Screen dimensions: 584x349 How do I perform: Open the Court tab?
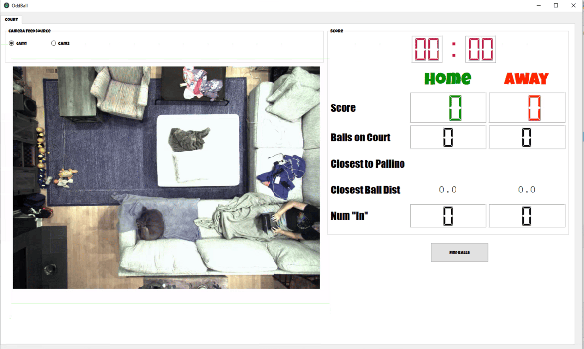(x=11, y=19)
